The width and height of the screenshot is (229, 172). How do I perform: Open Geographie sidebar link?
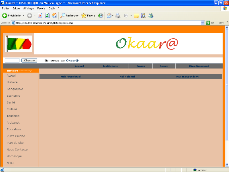15,89
